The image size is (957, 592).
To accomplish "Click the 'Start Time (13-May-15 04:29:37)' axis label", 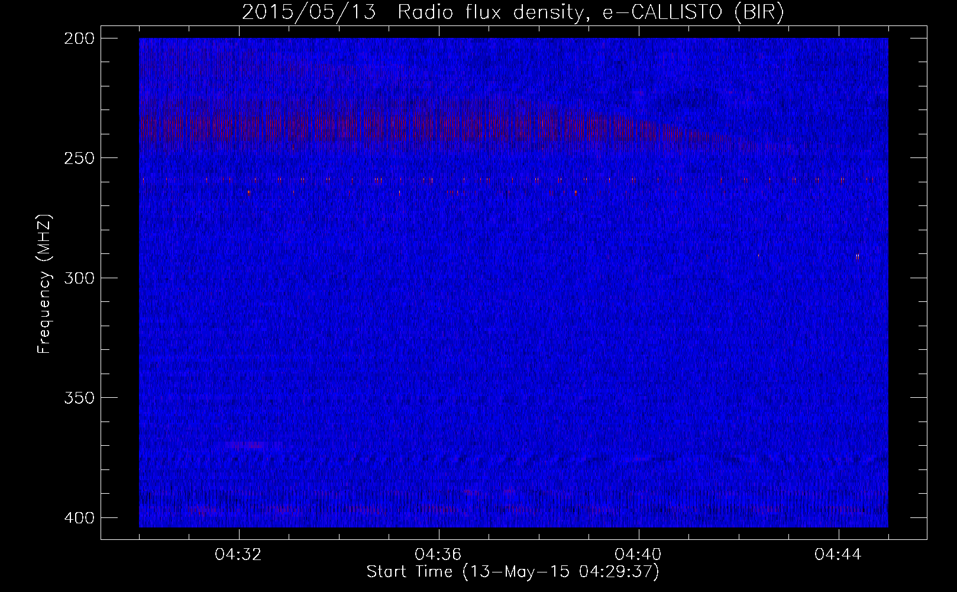I will coord(513,572).
